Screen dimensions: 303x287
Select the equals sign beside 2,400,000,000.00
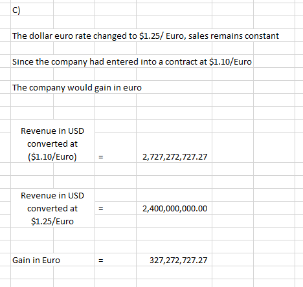[x=115, y=208]
